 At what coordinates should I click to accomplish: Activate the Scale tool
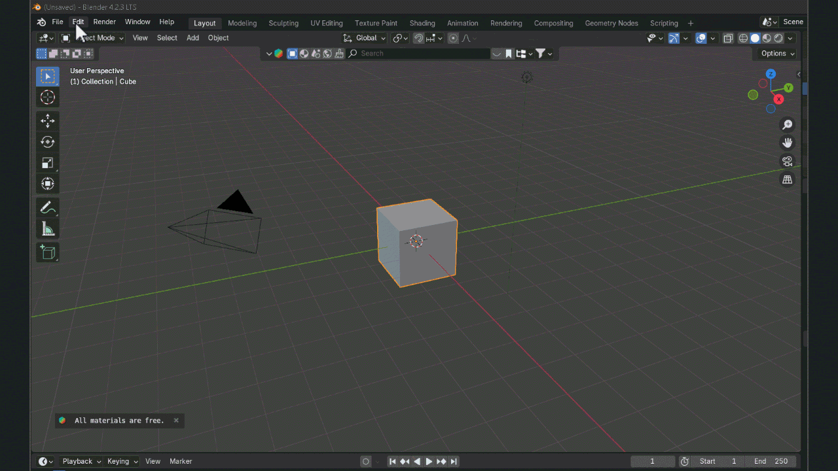coord(48,163)
